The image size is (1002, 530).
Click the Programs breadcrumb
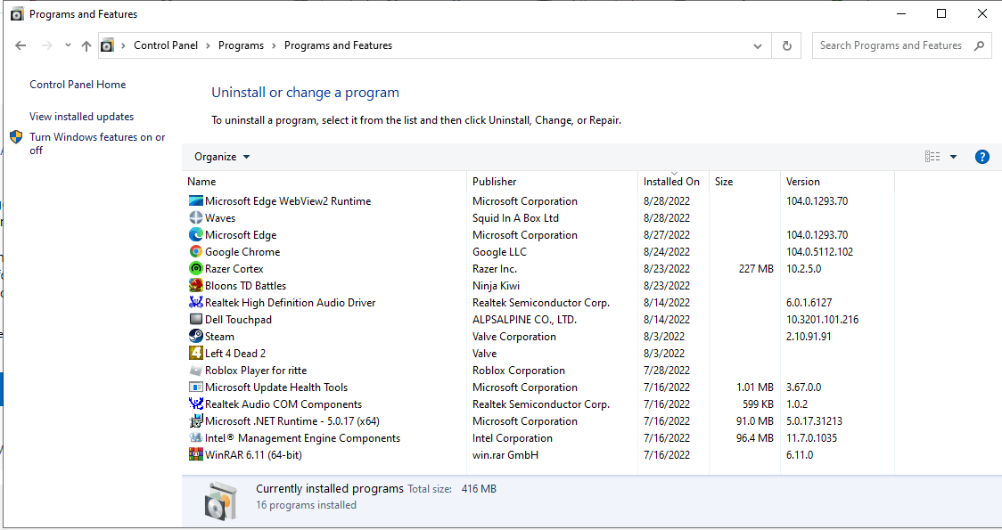241,45
